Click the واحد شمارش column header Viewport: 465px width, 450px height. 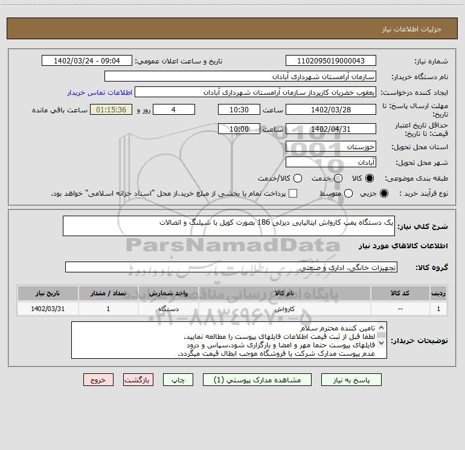click(168, 293)
